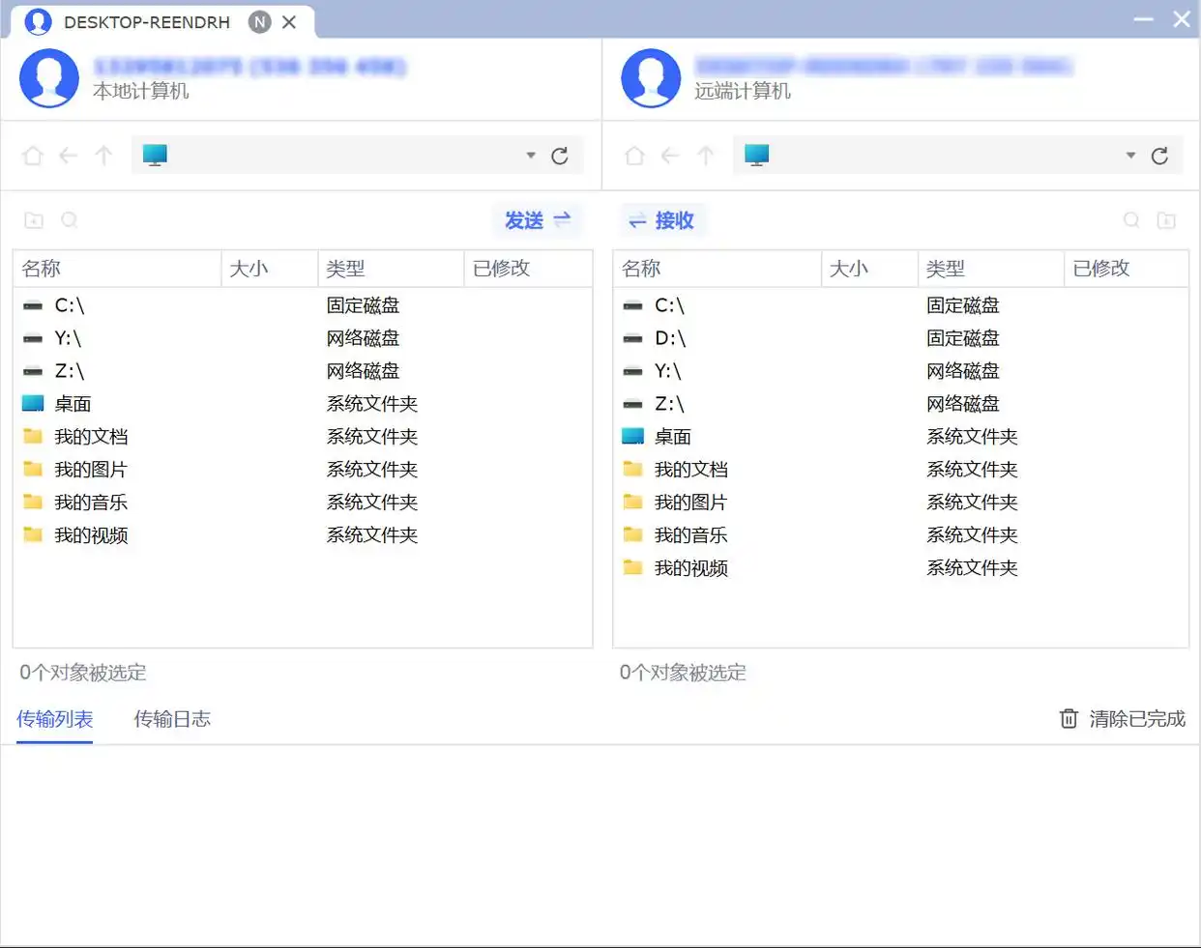Expand the remote path dropdown arrow
Image resolution: width=1201 pixels, height=948 pixels.
(x=1130, y=156)
